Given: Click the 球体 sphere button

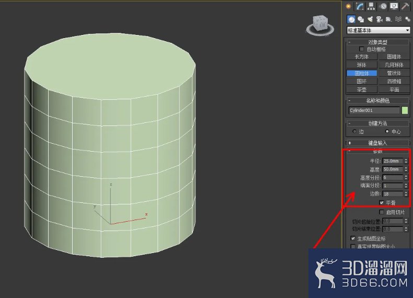Looking at the screenshot, I should (x=362, y=65).
